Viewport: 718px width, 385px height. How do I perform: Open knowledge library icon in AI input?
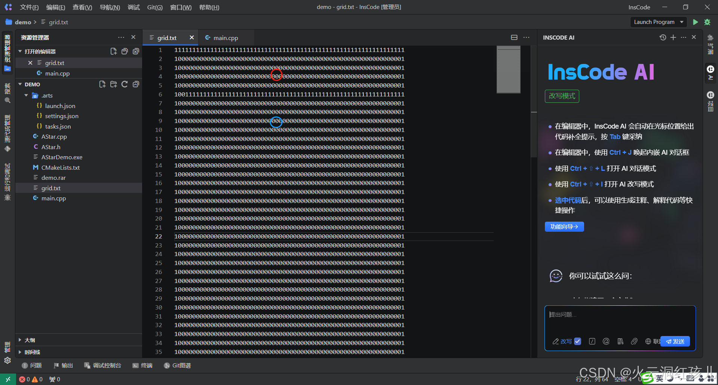(x=620, y=341)
